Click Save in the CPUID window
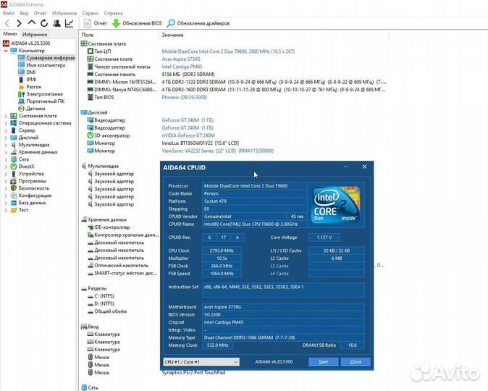This screenshot has width=488, height=391. tap(324, 362)
